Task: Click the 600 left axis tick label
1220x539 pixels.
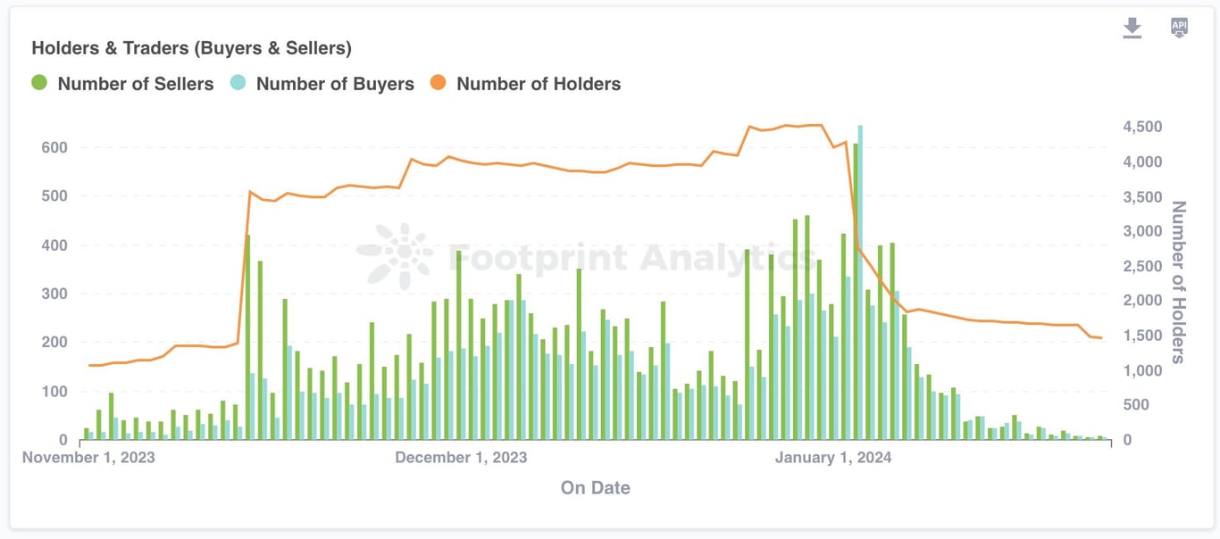Action: point(54,147)
